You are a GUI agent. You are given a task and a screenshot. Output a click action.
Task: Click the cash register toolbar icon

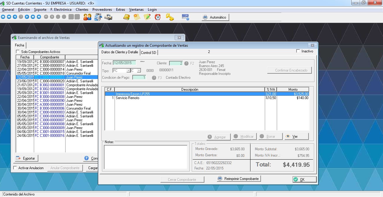98,17
